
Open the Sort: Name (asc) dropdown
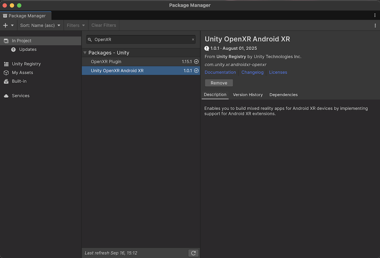coord(40,25)
